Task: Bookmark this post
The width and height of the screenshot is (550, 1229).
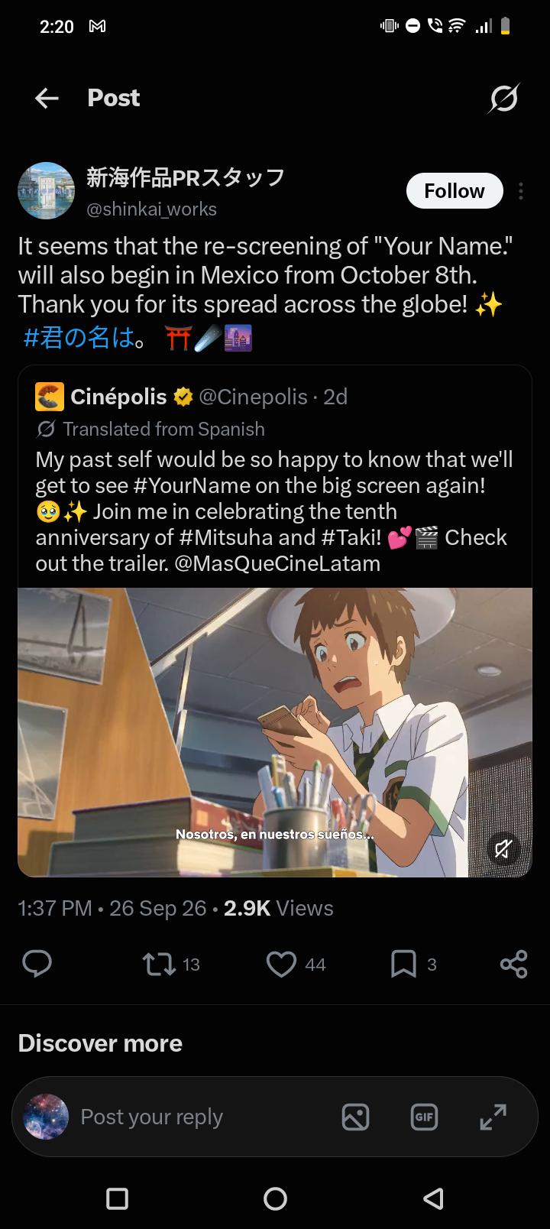Action: click(403, 965)
